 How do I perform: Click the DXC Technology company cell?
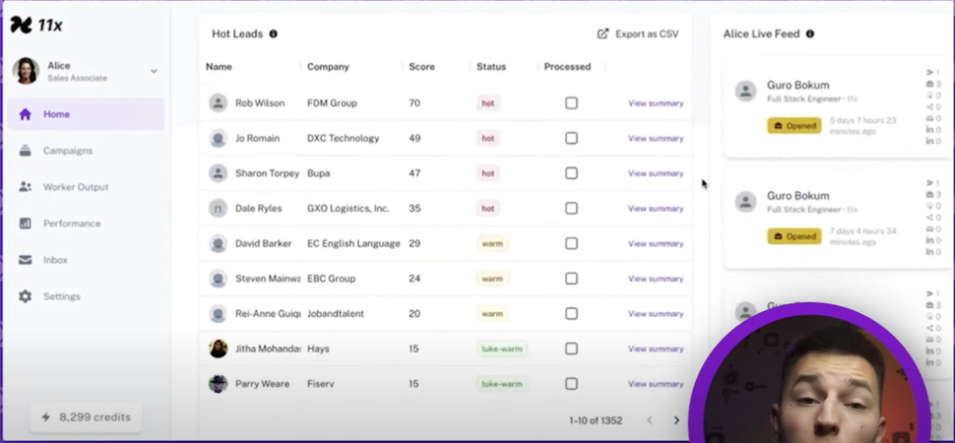pyautogui.click(x=343, y=138)
